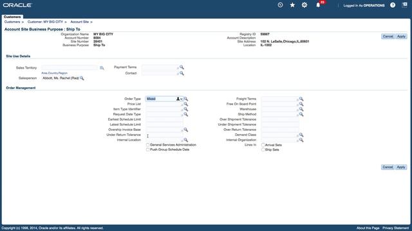The height and width of the screenshot is (231, 412).
Task: Search Order Type magnifier icon
Action: pyautogui.click(x=186, y=99)
